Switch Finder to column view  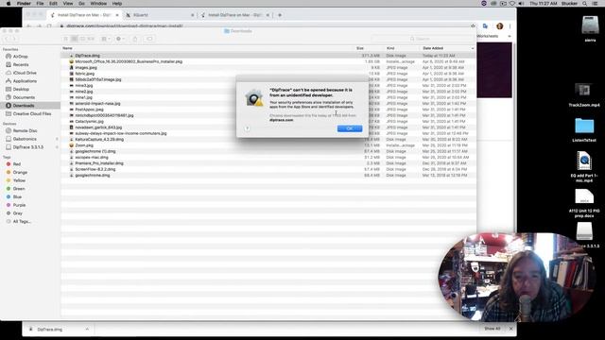[82, 39]
